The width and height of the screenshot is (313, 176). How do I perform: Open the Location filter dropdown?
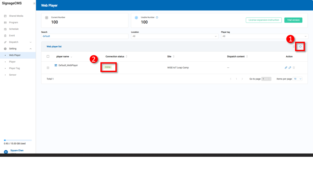[x=174, y=37]
